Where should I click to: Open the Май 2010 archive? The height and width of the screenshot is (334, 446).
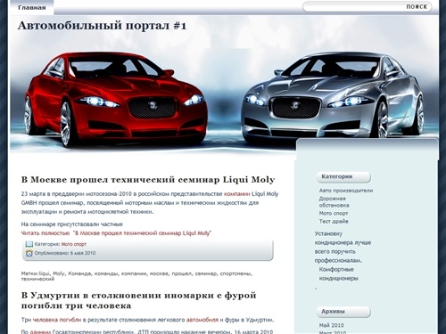pyautogui.click(x=331, y=325)
